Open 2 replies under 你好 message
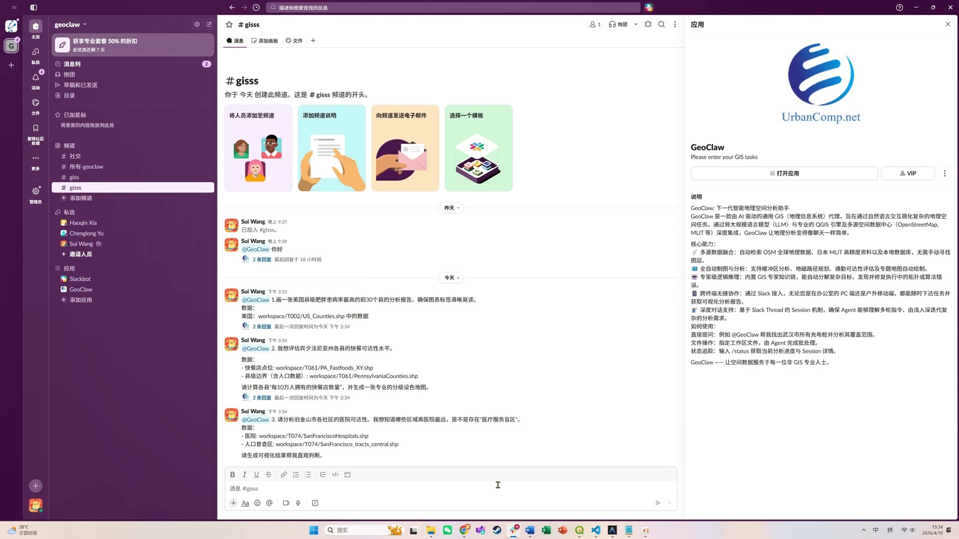 coord(262,259)
